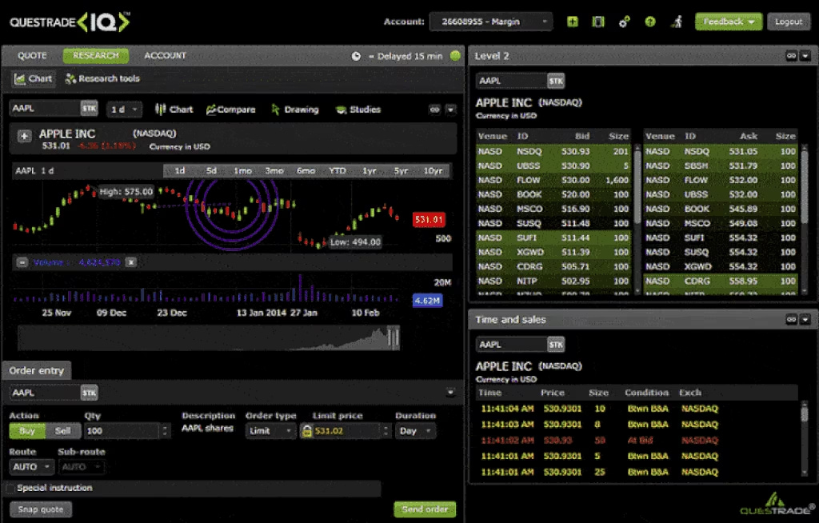Click the link icon in Level 2 panel
Viewport: 819px width, 523px height.
tap(791, 56)
